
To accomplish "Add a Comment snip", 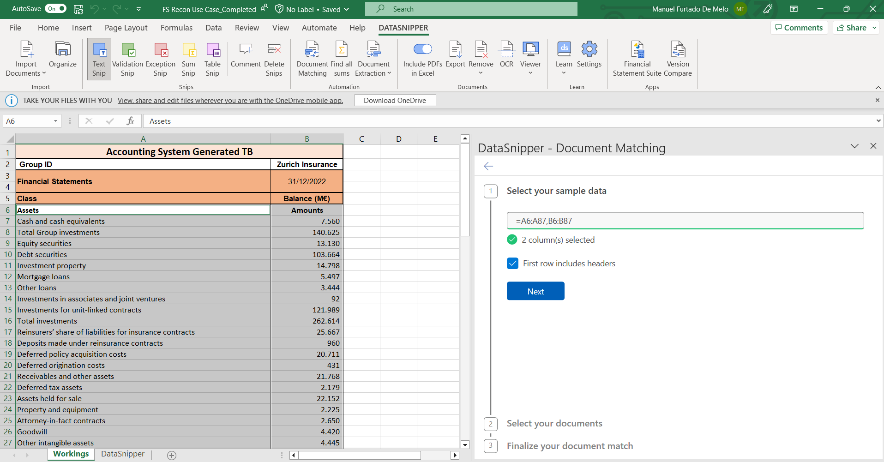I will pyautogui.click(x=246, y=54).
